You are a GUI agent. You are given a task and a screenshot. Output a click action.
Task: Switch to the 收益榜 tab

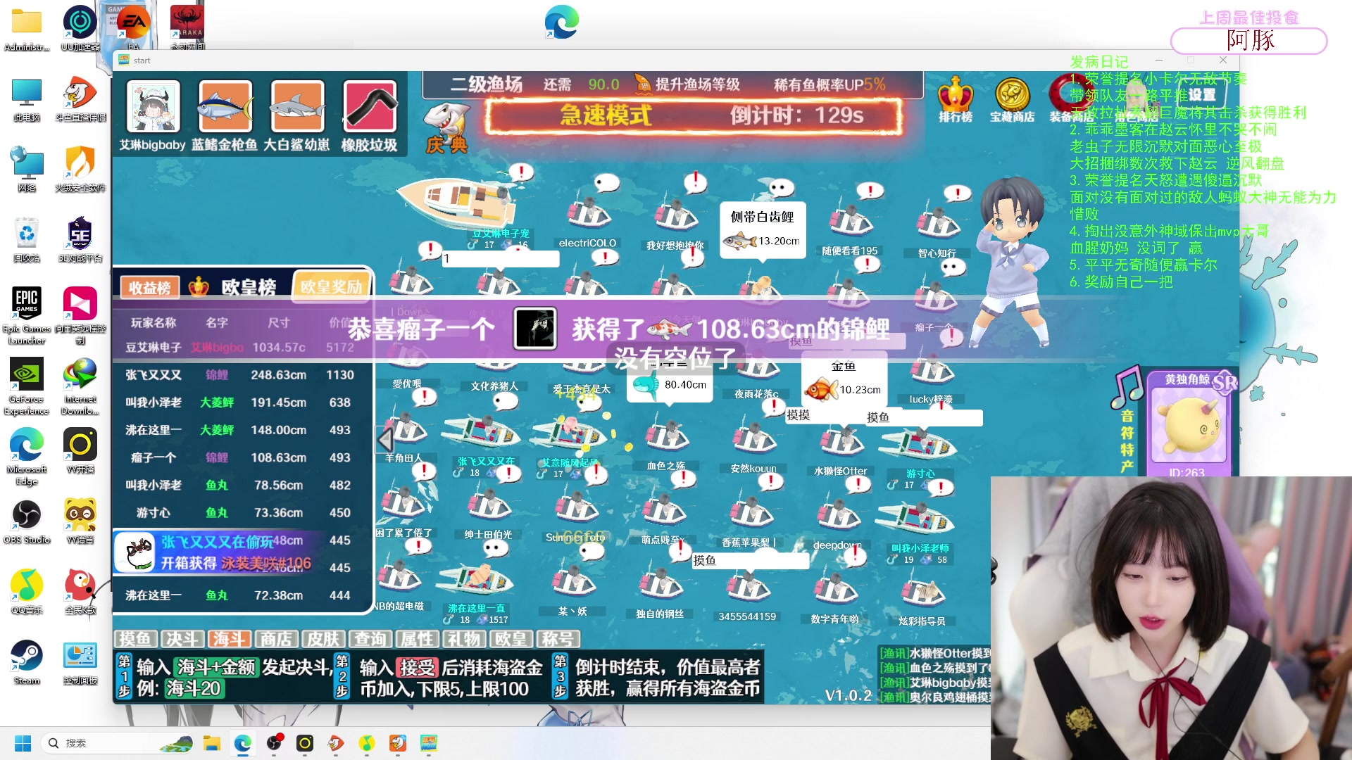(150, 287)
